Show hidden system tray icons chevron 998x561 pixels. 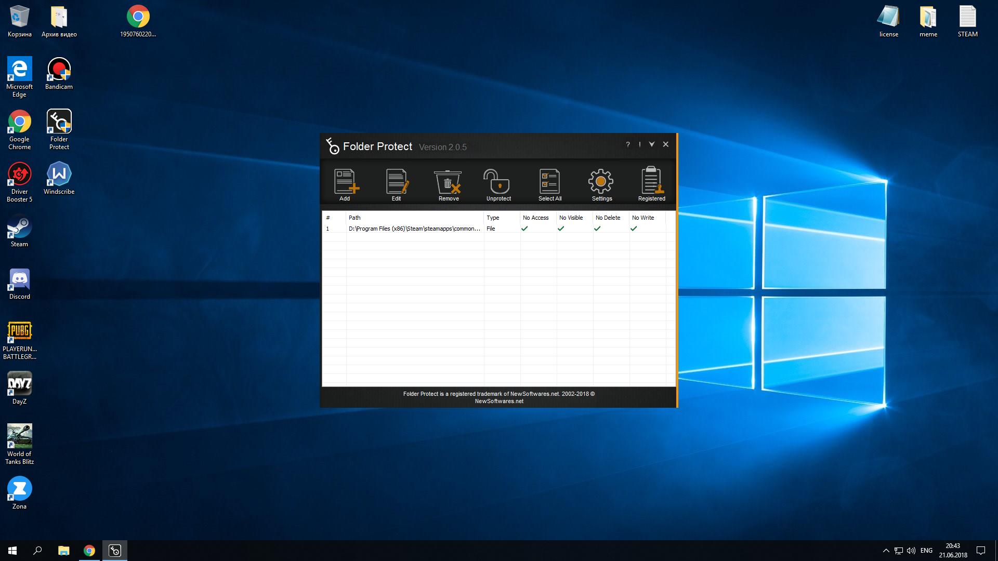(886, 551)
